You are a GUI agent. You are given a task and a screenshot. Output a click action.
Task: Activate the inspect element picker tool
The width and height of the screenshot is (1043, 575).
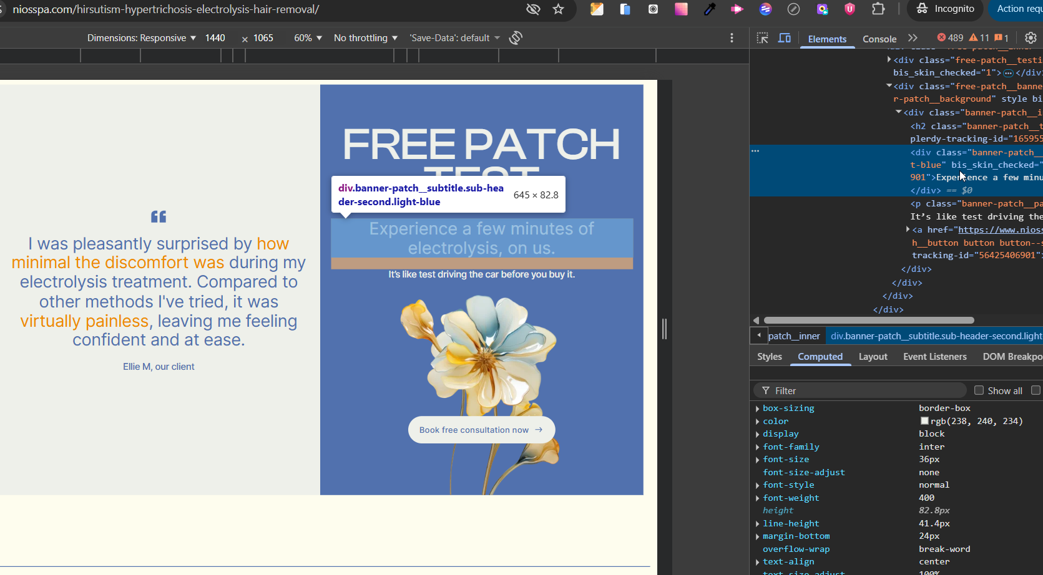pos(762,38)
